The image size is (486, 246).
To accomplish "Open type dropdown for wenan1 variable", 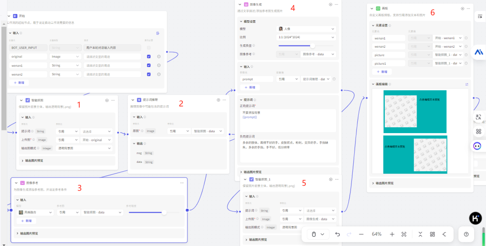I will (x=65, y=65).
